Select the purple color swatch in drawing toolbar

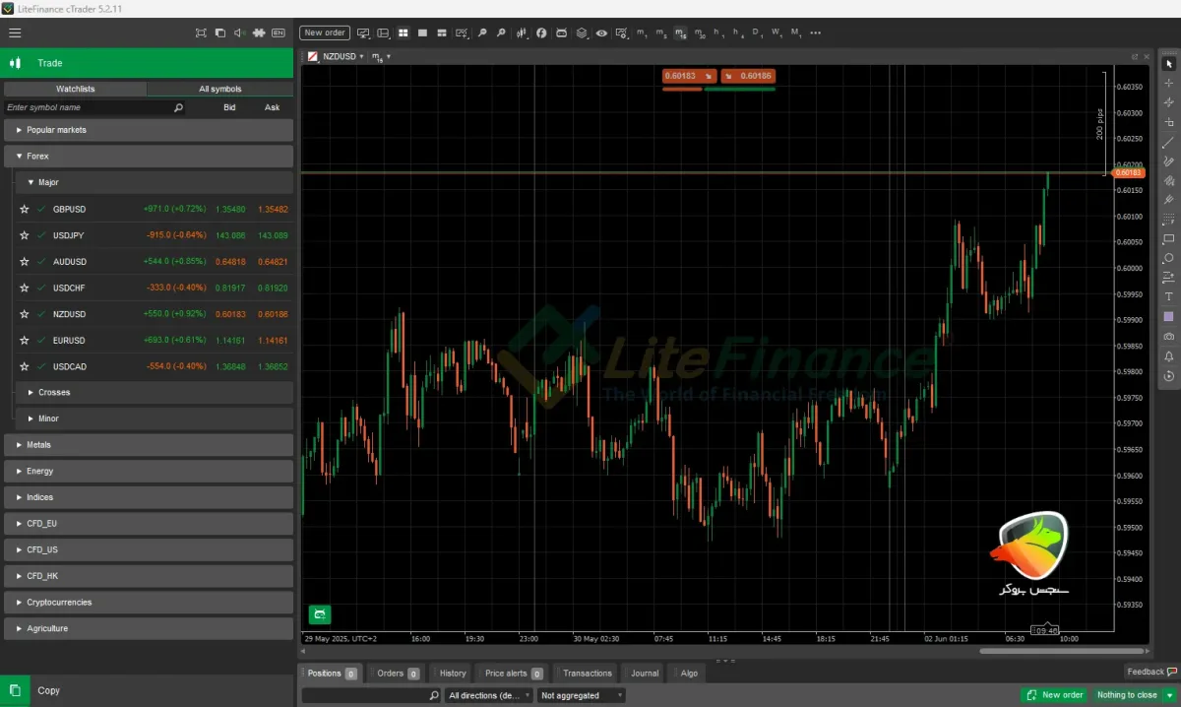pos(1168,316)
